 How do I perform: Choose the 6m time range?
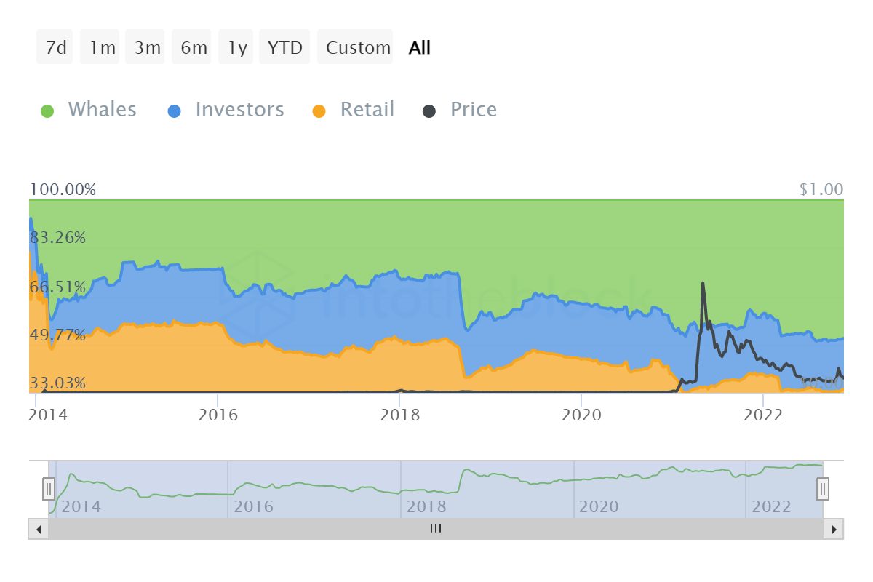click(194, 48)
